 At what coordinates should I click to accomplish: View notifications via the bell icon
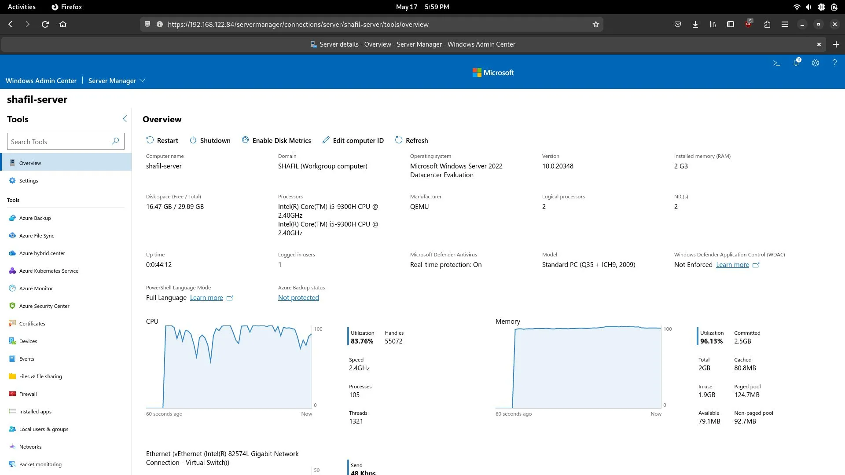coord(796,63)
